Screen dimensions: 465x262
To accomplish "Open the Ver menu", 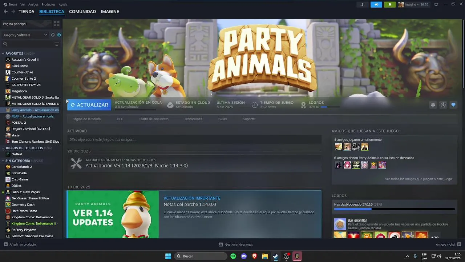I will [23, 4].
